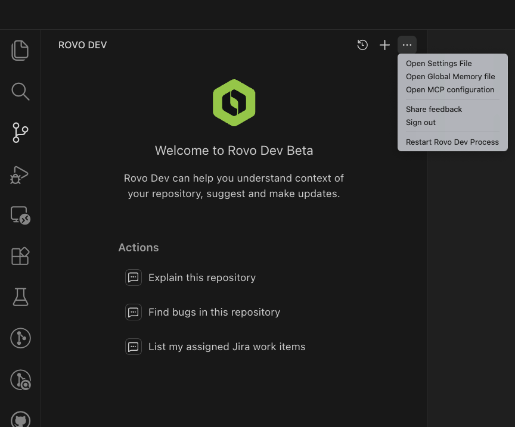Image resolution: width=515 pixels, height=427 pixels.
Task: Open Source Control branch icon
Action: pyautogui.click(x=20, y=133)
